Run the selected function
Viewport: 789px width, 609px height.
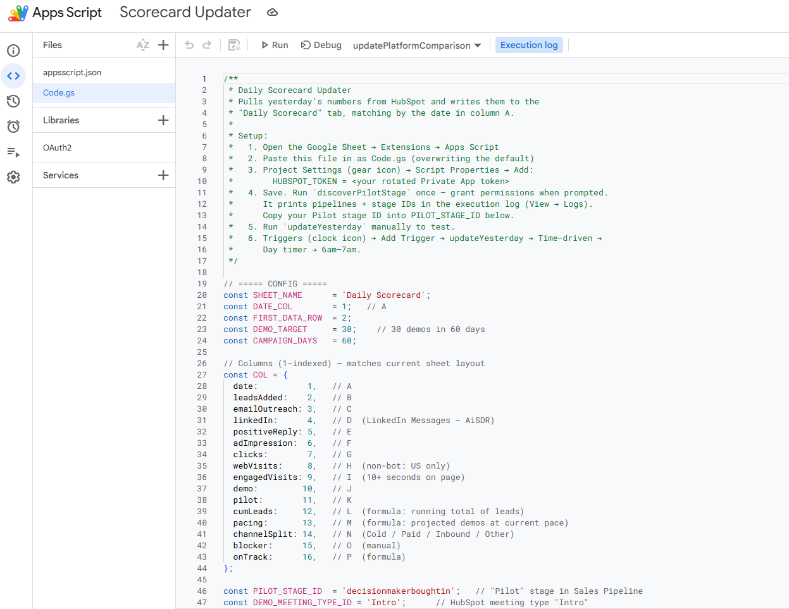[x=275, y=45]
